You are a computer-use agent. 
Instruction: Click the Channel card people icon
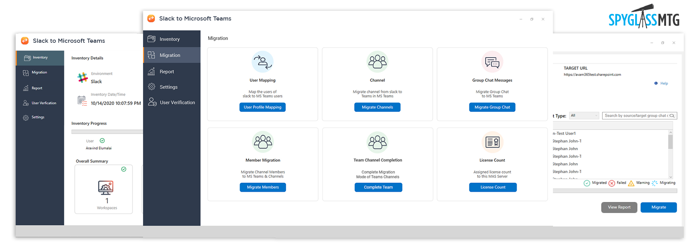click(377, 62)
